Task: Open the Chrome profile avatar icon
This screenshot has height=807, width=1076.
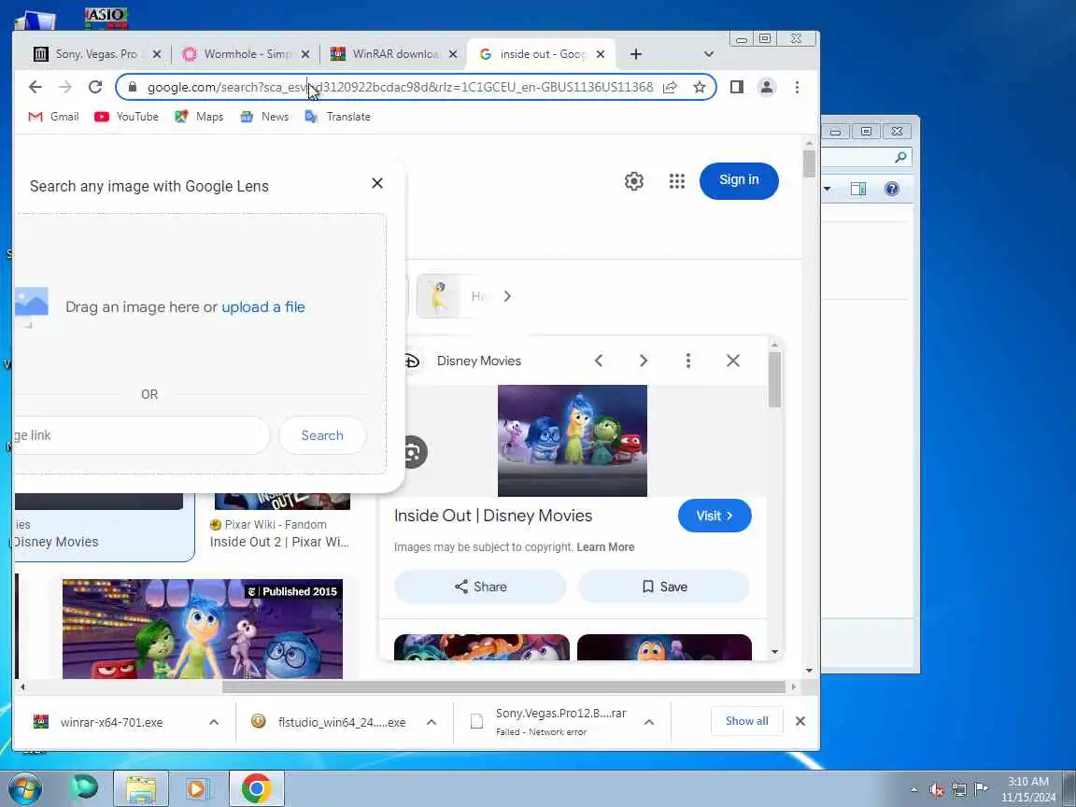Action: pos(767,87)
